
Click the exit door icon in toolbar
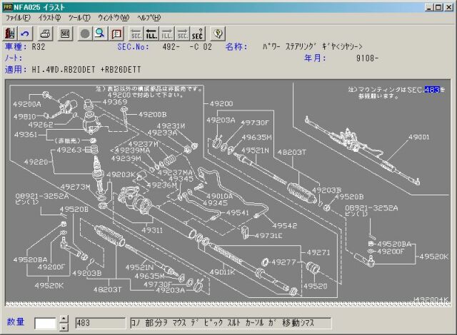[x=10, y=33]
